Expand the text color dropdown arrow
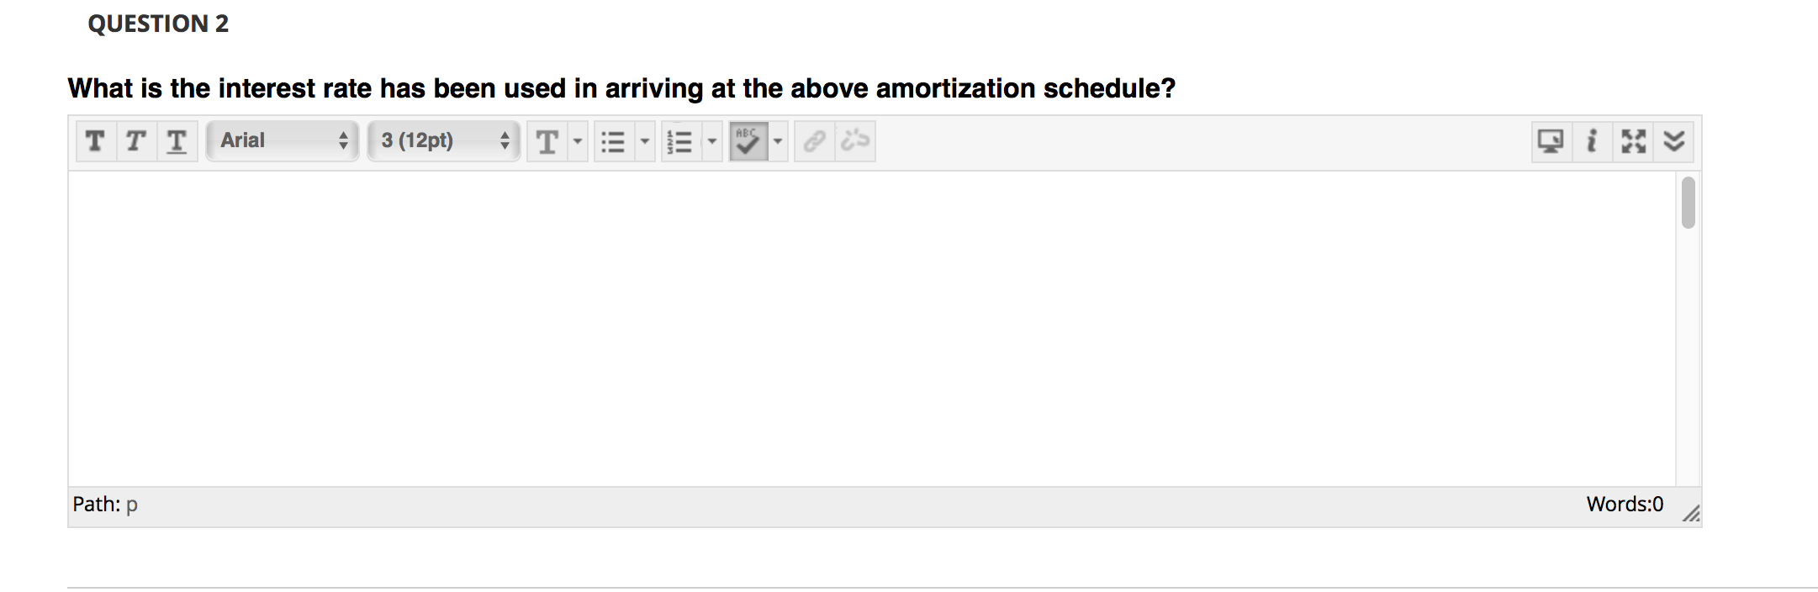This screenshot has height=592, width=1818. click(x=577, y=141)
